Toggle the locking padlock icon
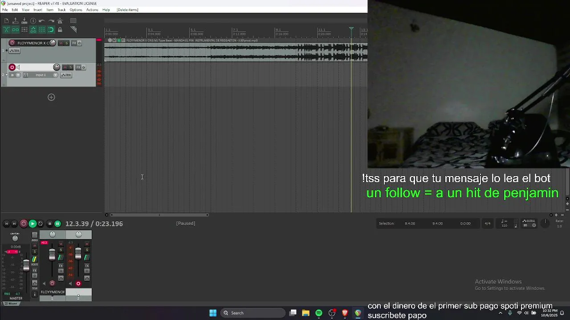The image size is (570, 320). (x=60, y=30)
